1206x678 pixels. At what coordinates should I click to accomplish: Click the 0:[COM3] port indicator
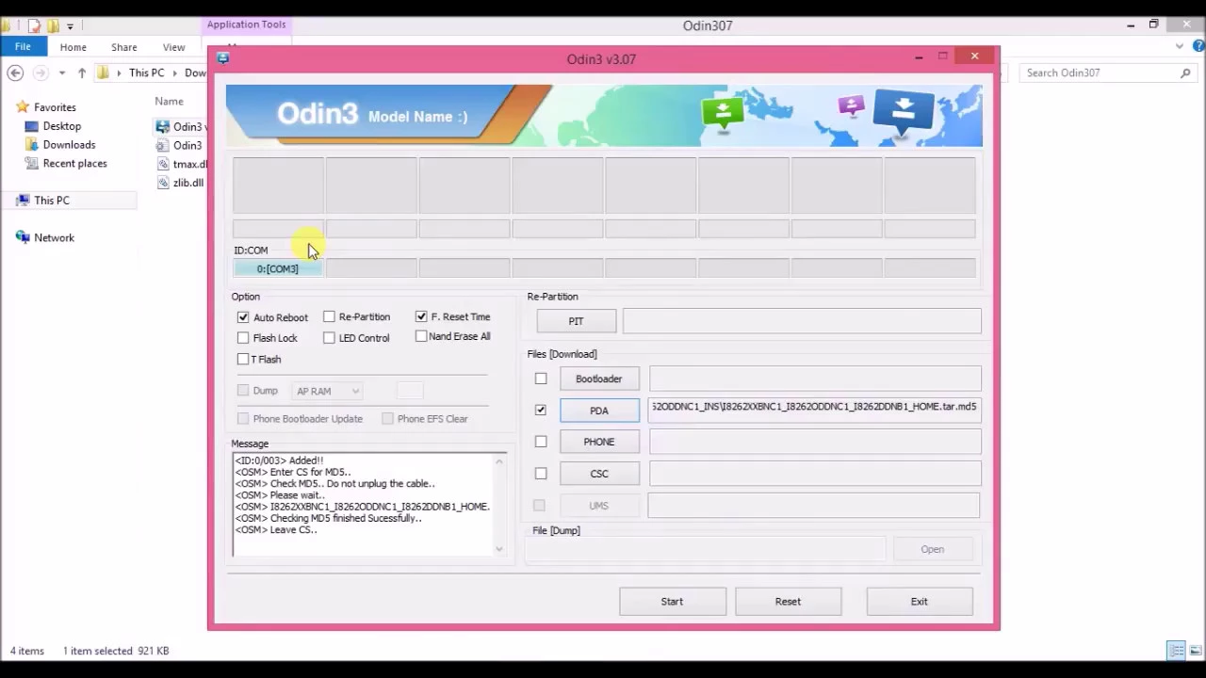tap(278, 269)
